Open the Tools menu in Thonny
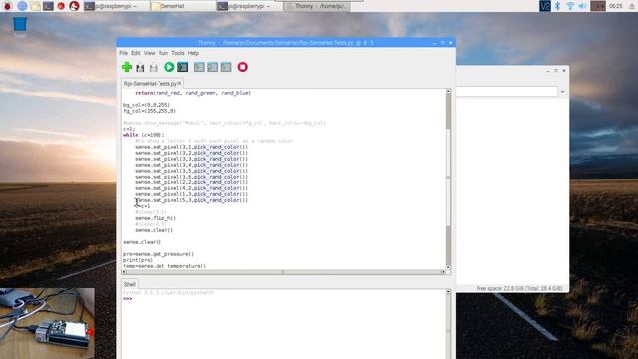The width and height of the screenshot is (638, 359). point(177,53)
